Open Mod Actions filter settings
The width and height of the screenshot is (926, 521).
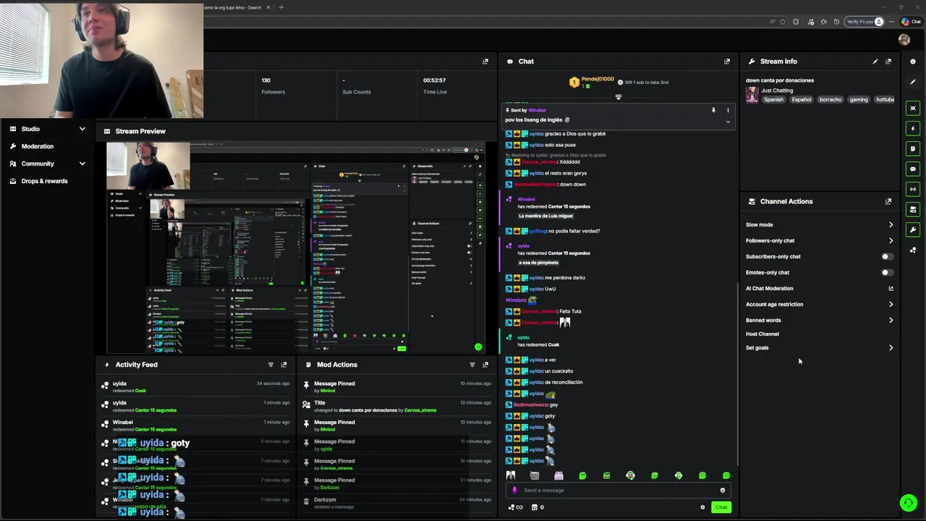point(472,365)
